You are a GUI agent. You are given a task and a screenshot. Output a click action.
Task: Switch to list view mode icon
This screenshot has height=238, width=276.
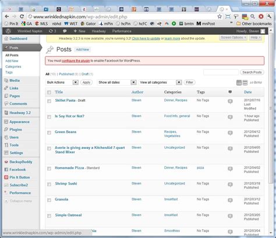[x=239, y=83]
